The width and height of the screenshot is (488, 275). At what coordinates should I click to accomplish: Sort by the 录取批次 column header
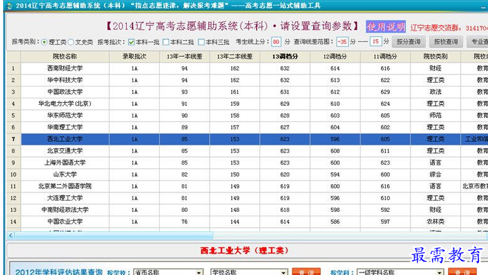tap(134, 57)
